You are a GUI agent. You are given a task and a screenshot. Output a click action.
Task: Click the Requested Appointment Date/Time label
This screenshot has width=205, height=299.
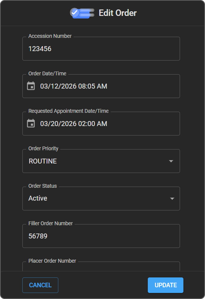point(69,111)
